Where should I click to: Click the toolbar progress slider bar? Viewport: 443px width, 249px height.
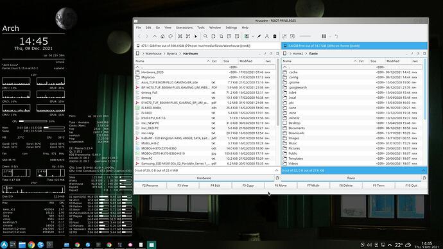pos(305,37)
